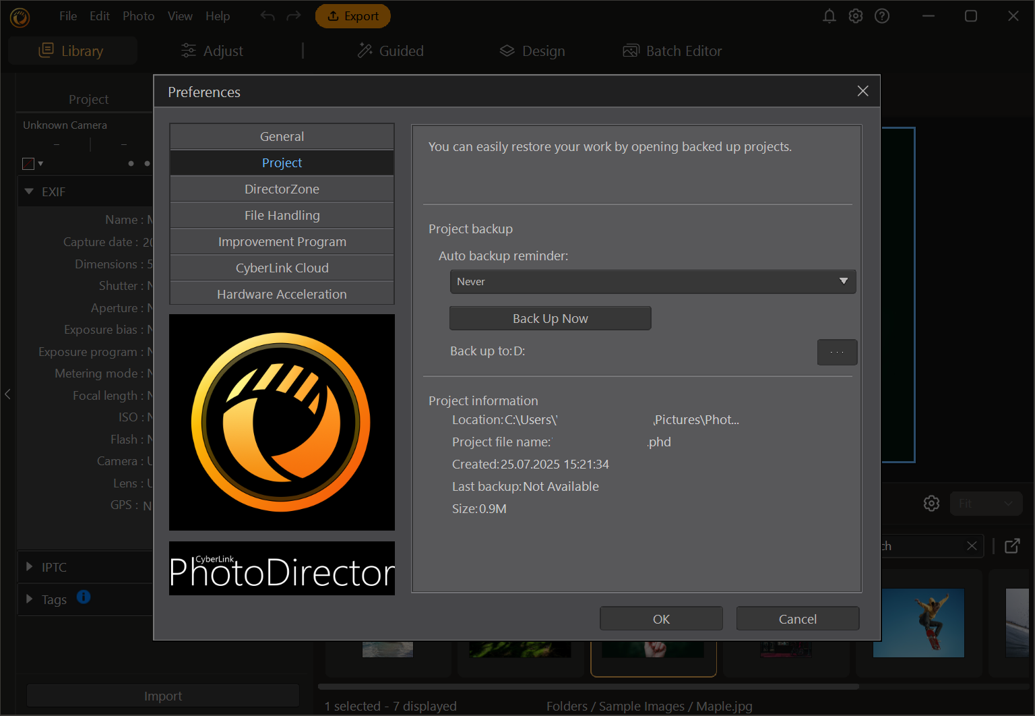
Task: Browse for backup location with ellipsis button
Action: pyautogui.click(x=837, y=352)
